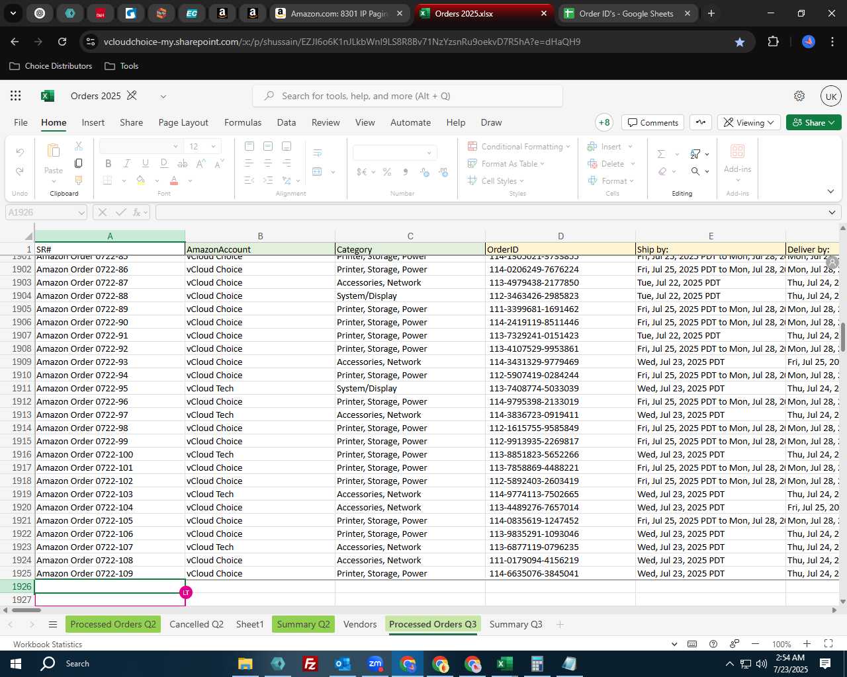Viewport: 847px width, 677px height.
Task: Open the Find and Select magnifier
Action: (695, 171)
